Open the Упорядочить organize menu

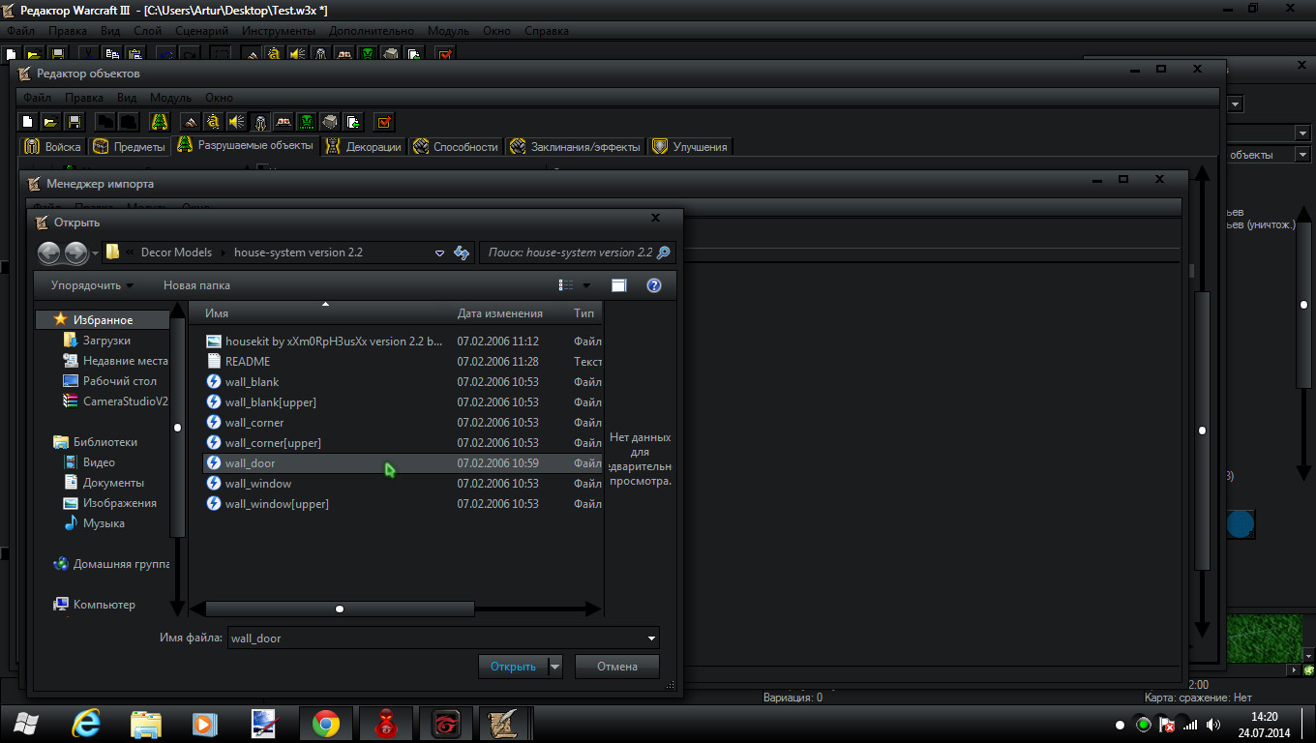[x=92, y=285]
